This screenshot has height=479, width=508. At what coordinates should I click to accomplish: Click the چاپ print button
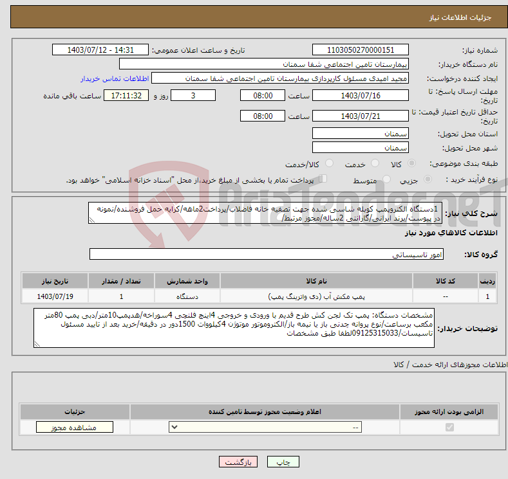point(283,462)
